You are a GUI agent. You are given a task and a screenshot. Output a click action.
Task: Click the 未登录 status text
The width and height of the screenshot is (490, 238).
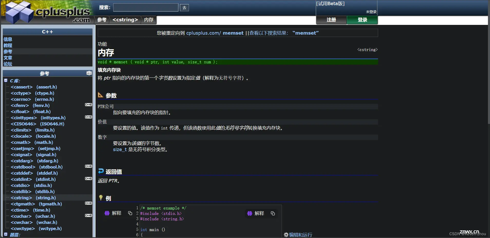(x=371, y=12)
